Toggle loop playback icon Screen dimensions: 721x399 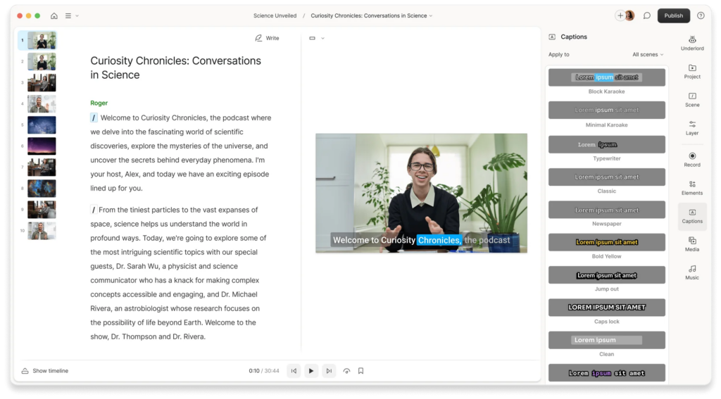tap(346, 370)
